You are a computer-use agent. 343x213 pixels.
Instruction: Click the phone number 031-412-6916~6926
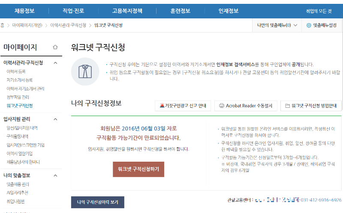321,200
